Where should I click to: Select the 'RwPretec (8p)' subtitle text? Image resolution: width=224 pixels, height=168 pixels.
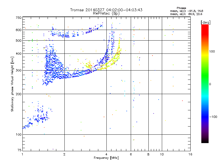tap(106, 13)
